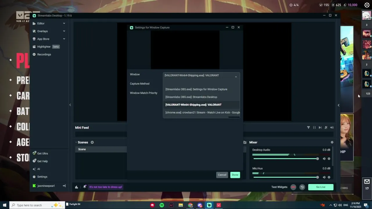Viewport: 372px width, 209px height.
Task: Open Desktop Audio source settings gear
Action: [329, 159]
